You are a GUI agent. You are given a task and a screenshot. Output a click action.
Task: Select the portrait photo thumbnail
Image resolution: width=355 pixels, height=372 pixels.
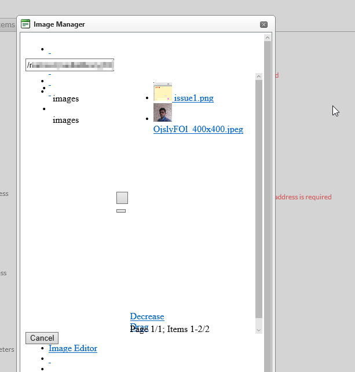click(x=163, y=112)
